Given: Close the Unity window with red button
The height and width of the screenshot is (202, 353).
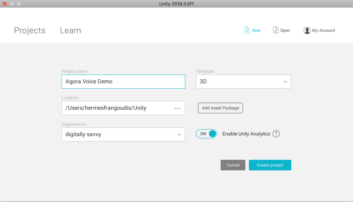Looking at the screenshot, I should click(x=5, y=4).
